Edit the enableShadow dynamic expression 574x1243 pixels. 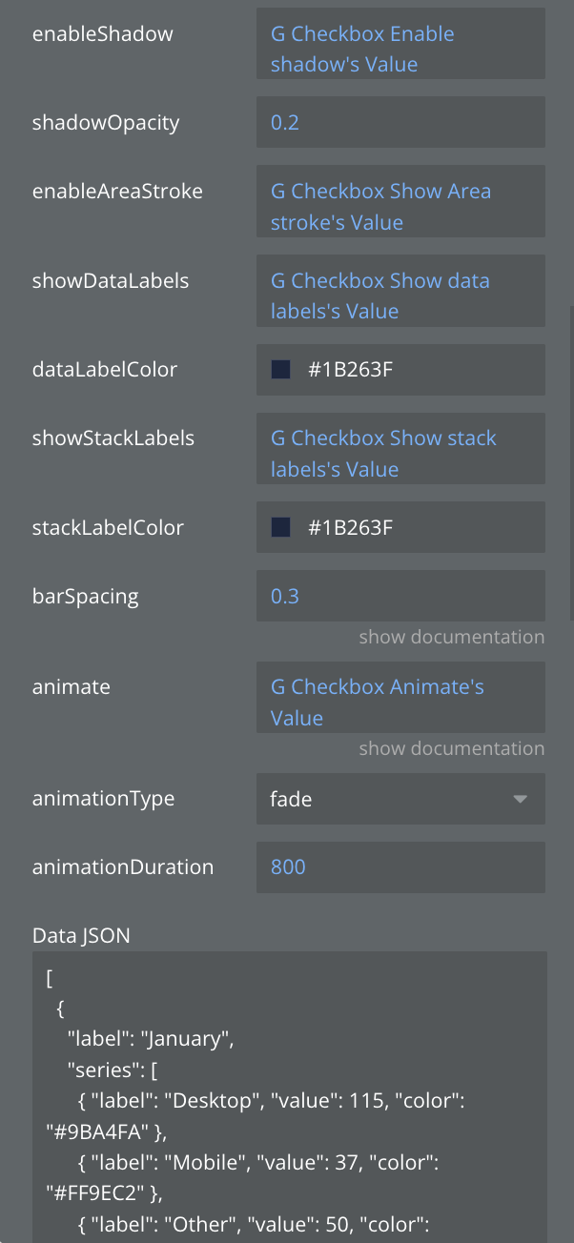click(x=400, y=50)
